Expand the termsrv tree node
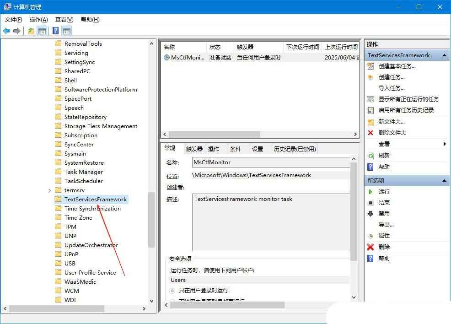 pos(49,190)
